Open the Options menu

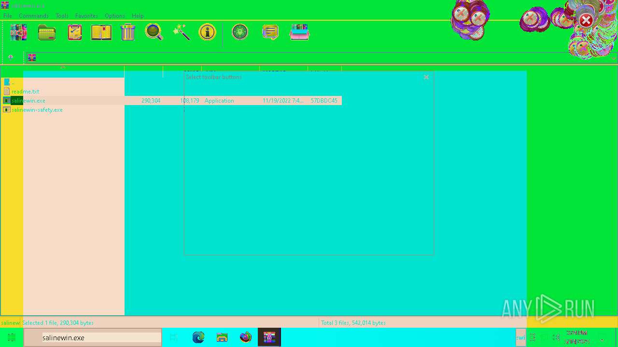point(115,16)
